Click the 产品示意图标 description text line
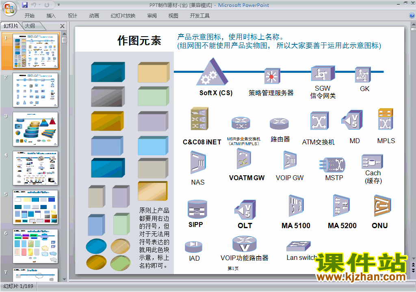 230,37
